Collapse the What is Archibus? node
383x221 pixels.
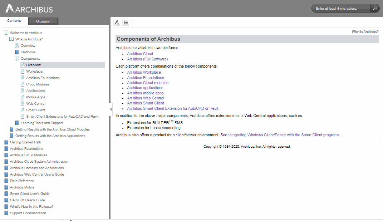pyautogui.click(x=11, y=39)
